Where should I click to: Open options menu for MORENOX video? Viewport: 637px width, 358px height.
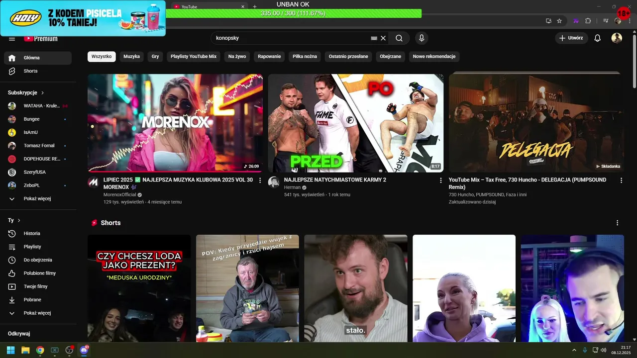(260, 180)
